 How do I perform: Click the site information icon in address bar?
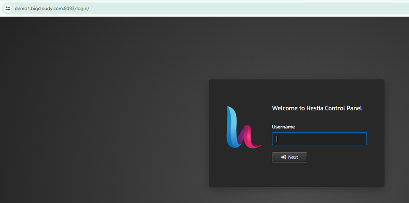coord(7,8)
